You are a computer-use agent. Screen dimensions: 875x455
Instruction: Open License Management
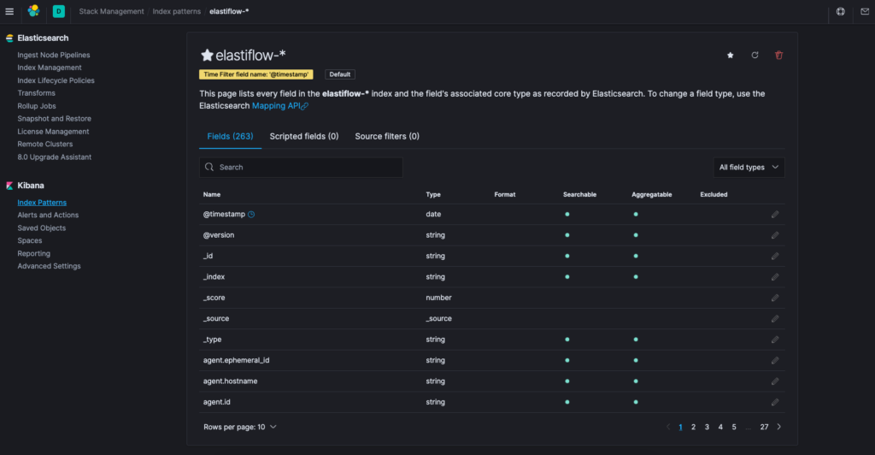pyautogui.click(x=53, y=132)
